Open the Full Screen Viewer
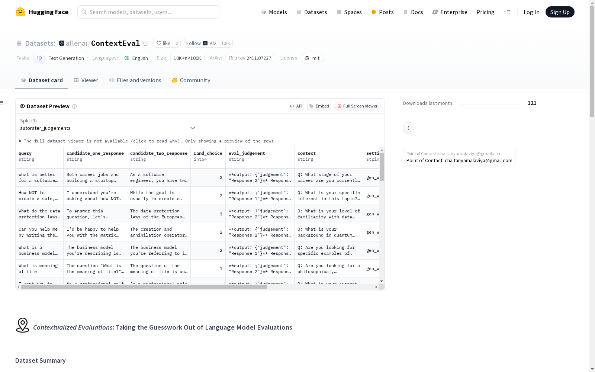 [x=357, y=106]
